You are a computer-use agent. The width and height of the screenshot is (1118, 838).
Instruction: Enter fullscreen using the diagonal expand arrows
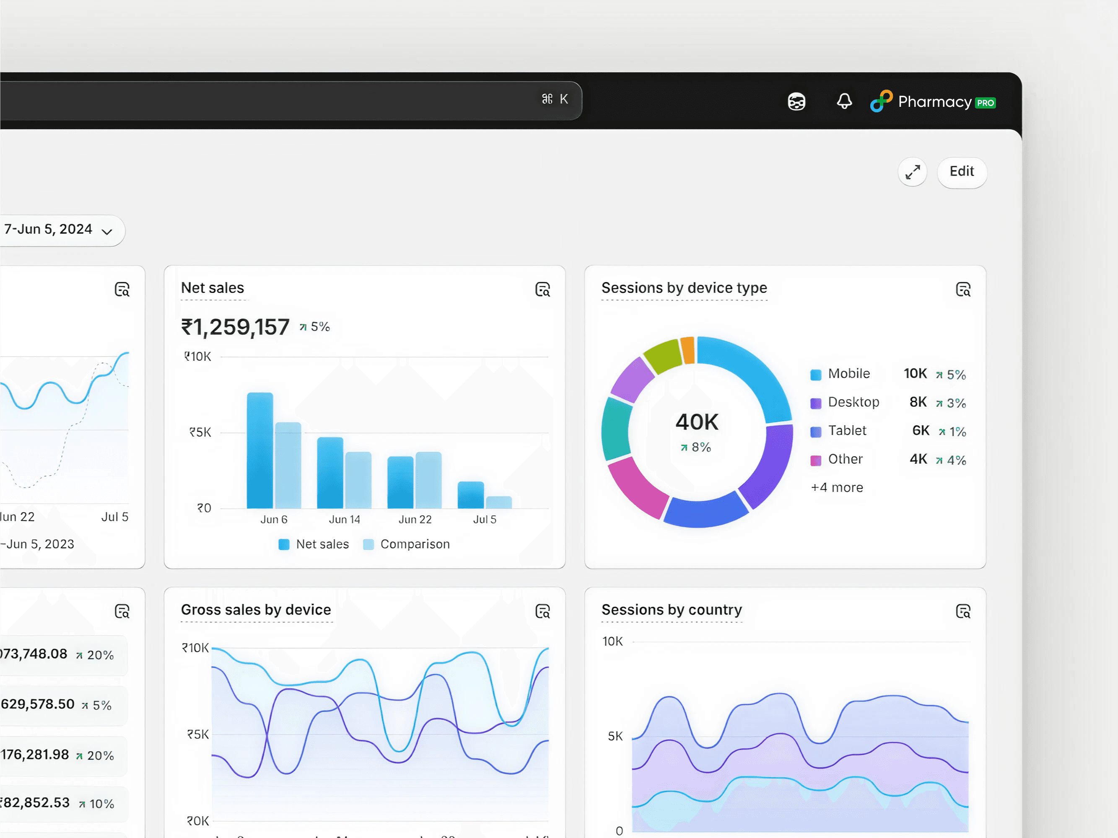click(912, 172)
